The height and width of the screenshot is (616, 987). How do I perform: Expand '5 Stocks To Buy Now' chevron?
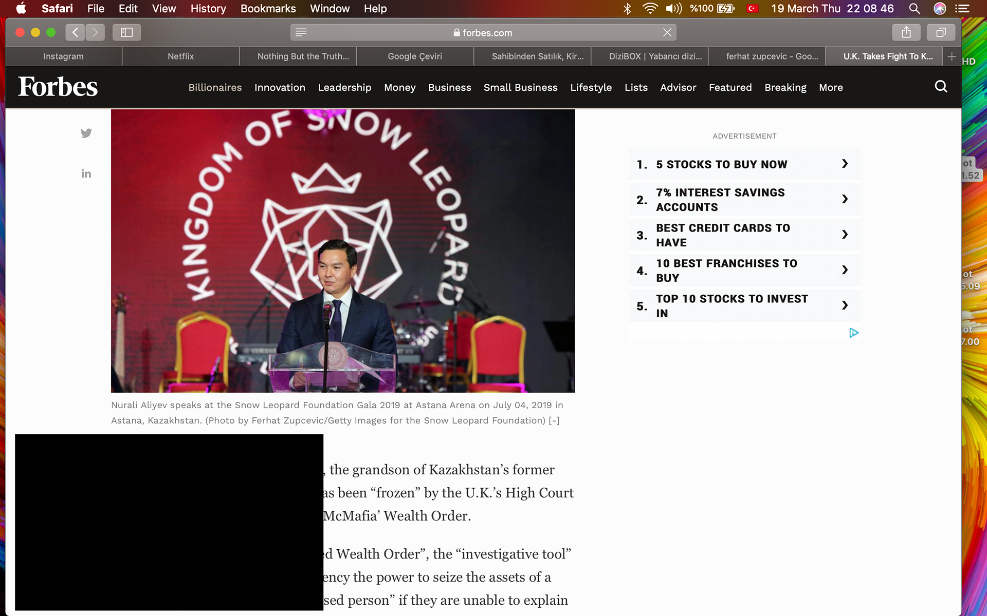[x=845, y=164]
